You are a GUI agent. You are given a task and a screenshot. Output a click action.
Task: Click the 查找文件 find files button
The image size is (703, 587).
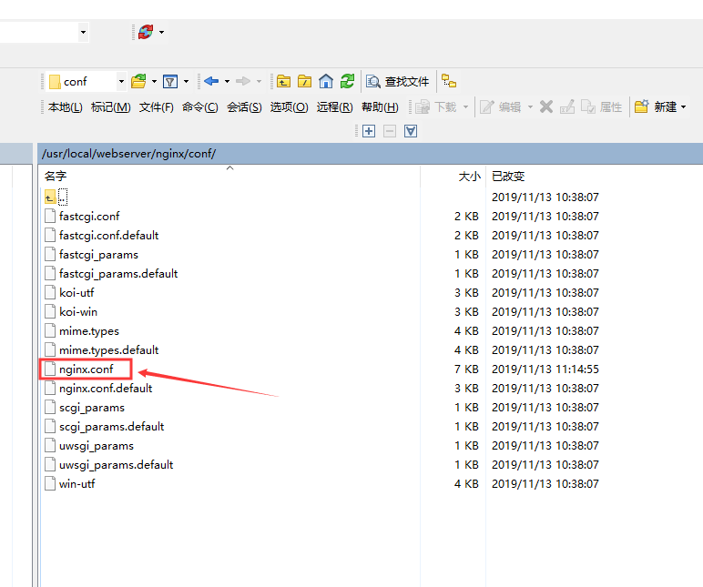(x=397, y=82)
